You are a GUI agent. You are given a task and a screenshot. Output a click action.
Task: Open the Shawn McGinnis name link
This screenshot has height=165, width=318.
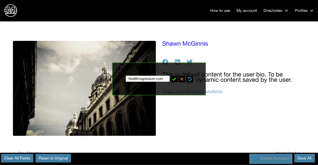(x=185, y=44)
